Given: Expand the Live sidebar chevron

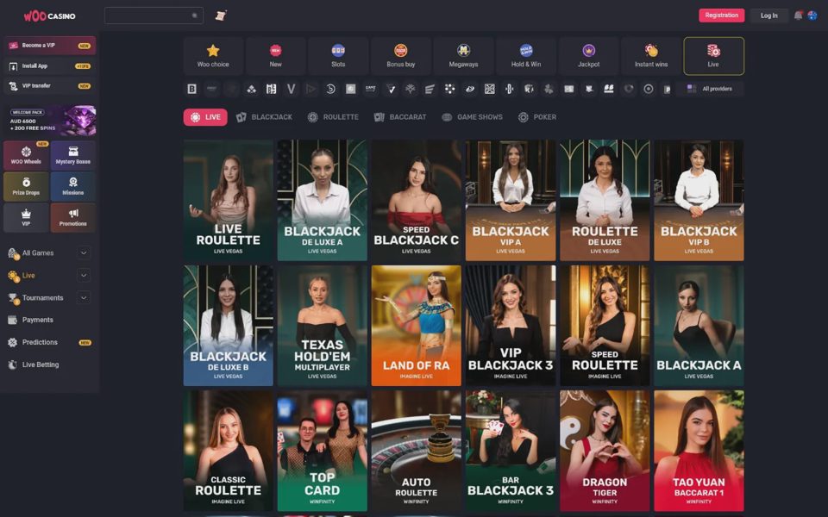Looking at the screenshot, I should (x=84, y=276).
